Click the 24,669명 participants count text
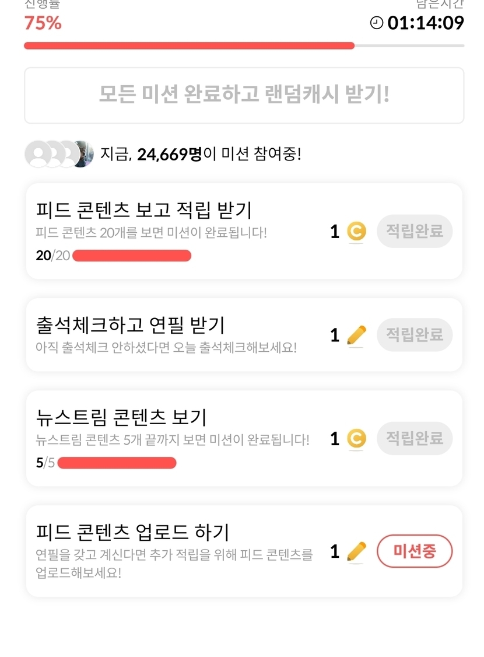This screenshot has height=657, width=484. click(x=169, y=154)
